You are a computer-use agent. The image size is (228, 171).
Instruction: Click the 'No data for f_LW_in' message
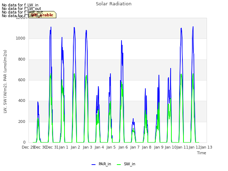(20, 5)
